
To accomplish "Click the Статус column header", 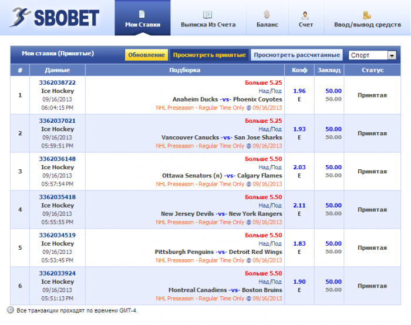I will coord(372,70).
